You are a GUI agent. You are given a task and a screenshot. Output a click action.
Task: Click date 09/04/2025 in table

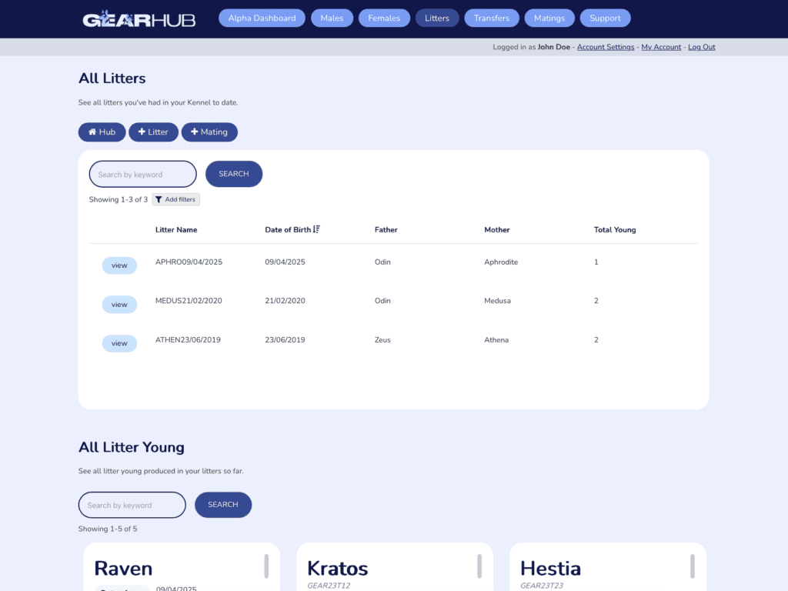coord(285,262)
